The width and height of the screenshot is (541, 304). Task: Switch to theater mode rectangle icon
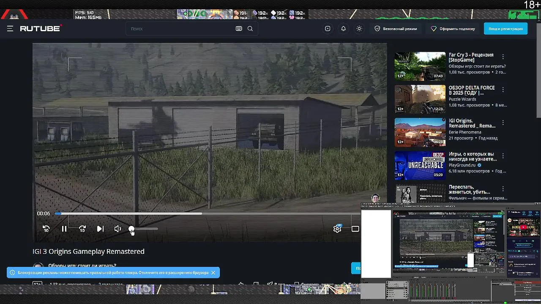click(355, 229)
